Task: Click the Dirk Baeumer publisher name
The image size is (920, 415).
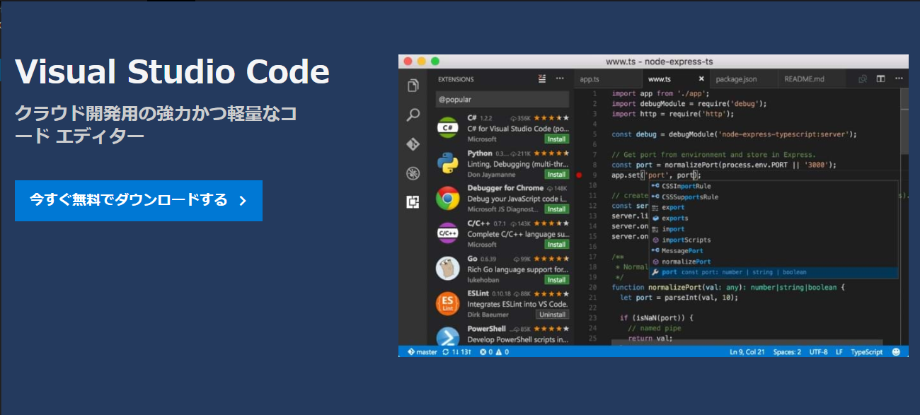Action: coord(488,315)
